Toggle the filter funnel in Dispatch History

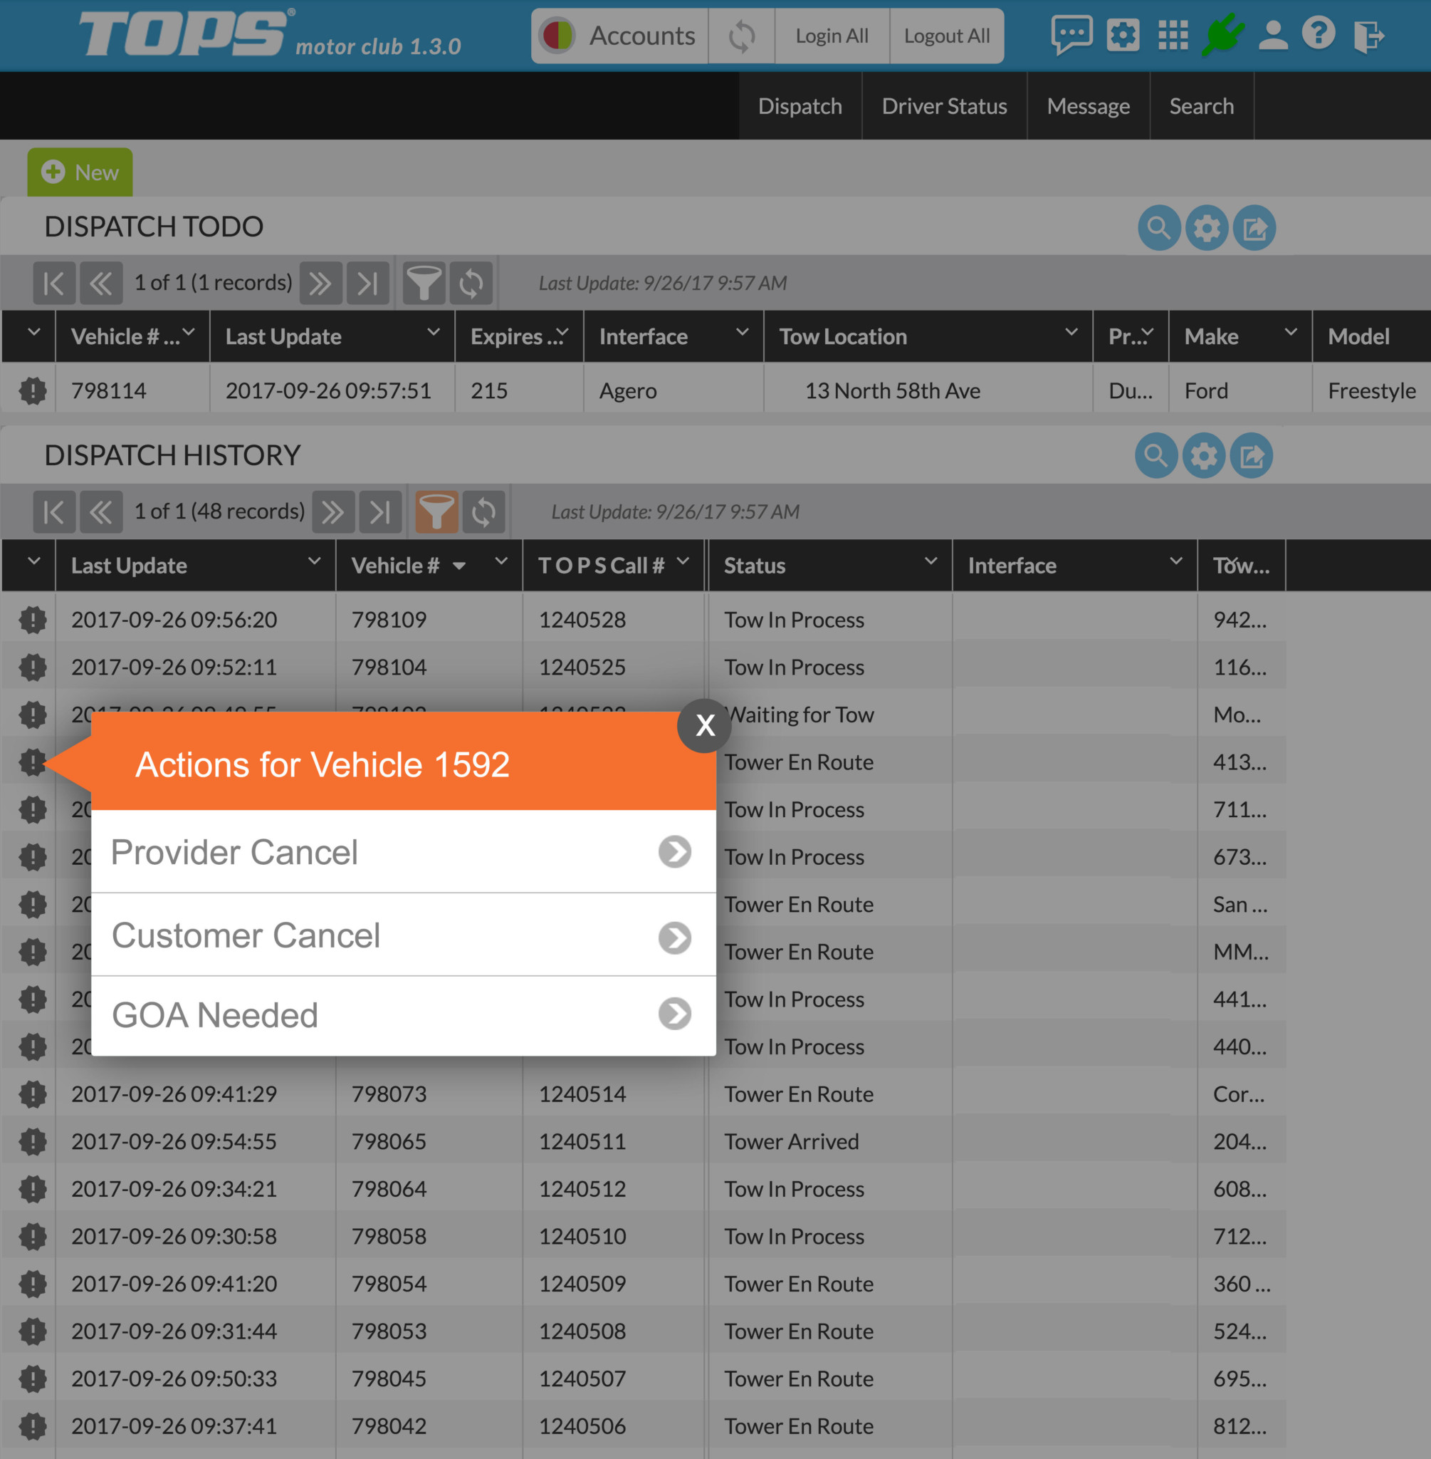click(437, 512)
